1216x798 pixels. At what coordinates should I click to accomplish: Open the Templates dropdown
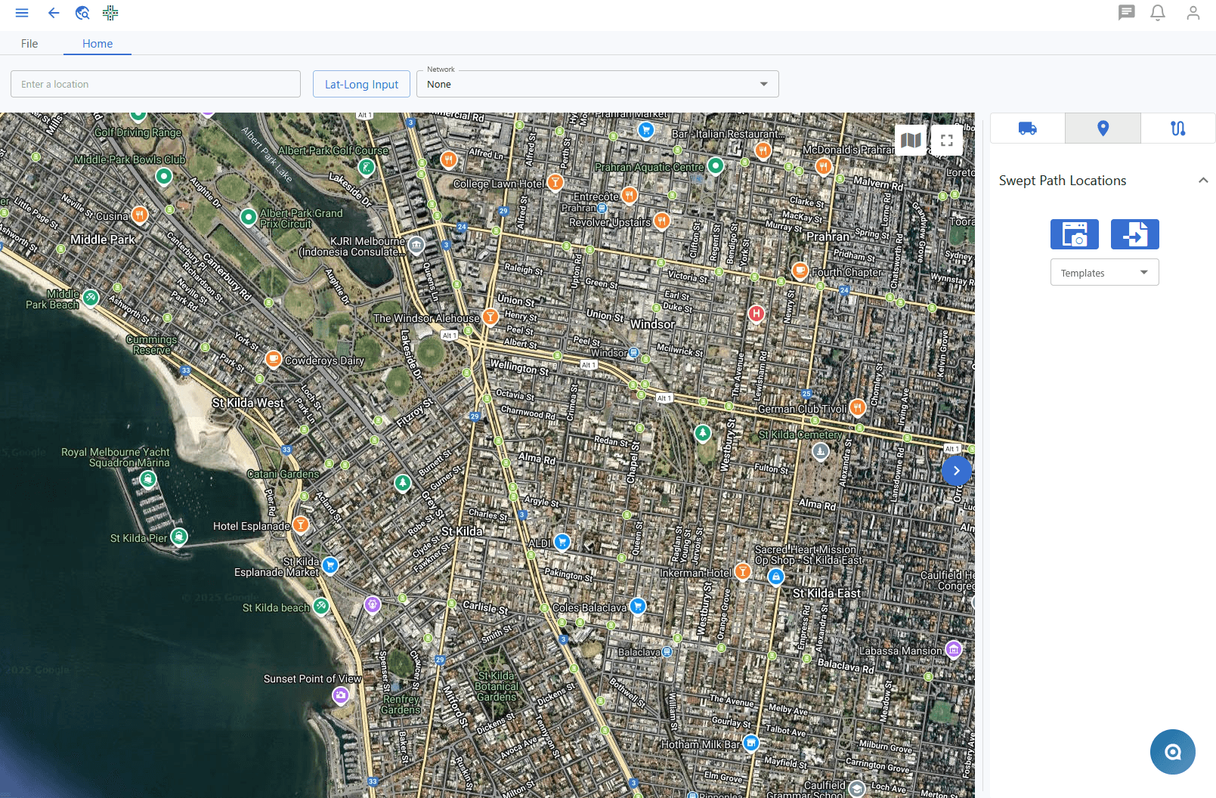[x=1105, y=273]
